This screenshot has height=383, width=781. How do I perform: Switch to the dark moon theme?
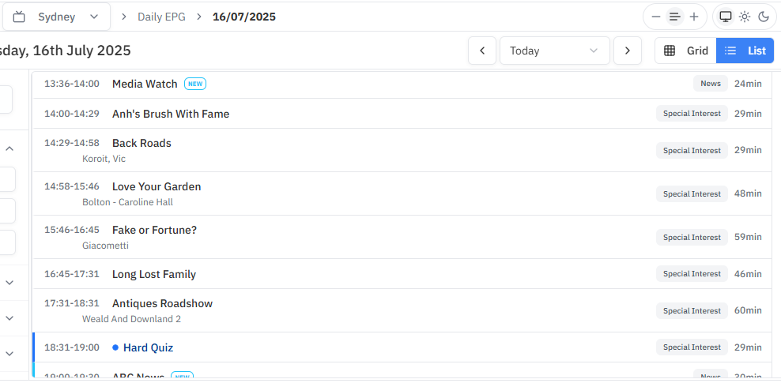[x=764, y=17]
